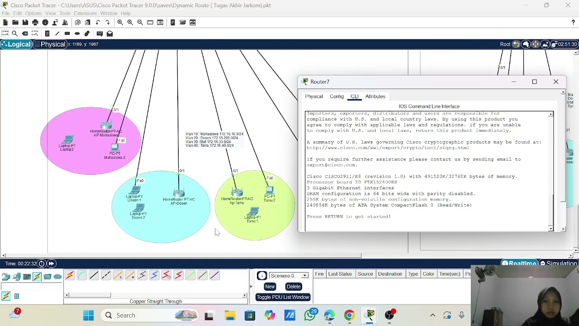Activate the Inspect magnifier tool
This screenshot has height=326, width=579.
point(15,34)
